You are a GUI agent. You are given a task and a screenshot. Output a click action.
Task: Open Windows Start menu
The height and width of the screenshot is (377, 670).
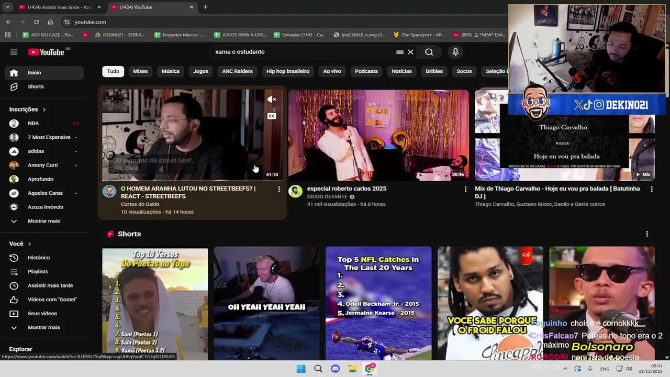pyautogui.click(x=301, y=369)
